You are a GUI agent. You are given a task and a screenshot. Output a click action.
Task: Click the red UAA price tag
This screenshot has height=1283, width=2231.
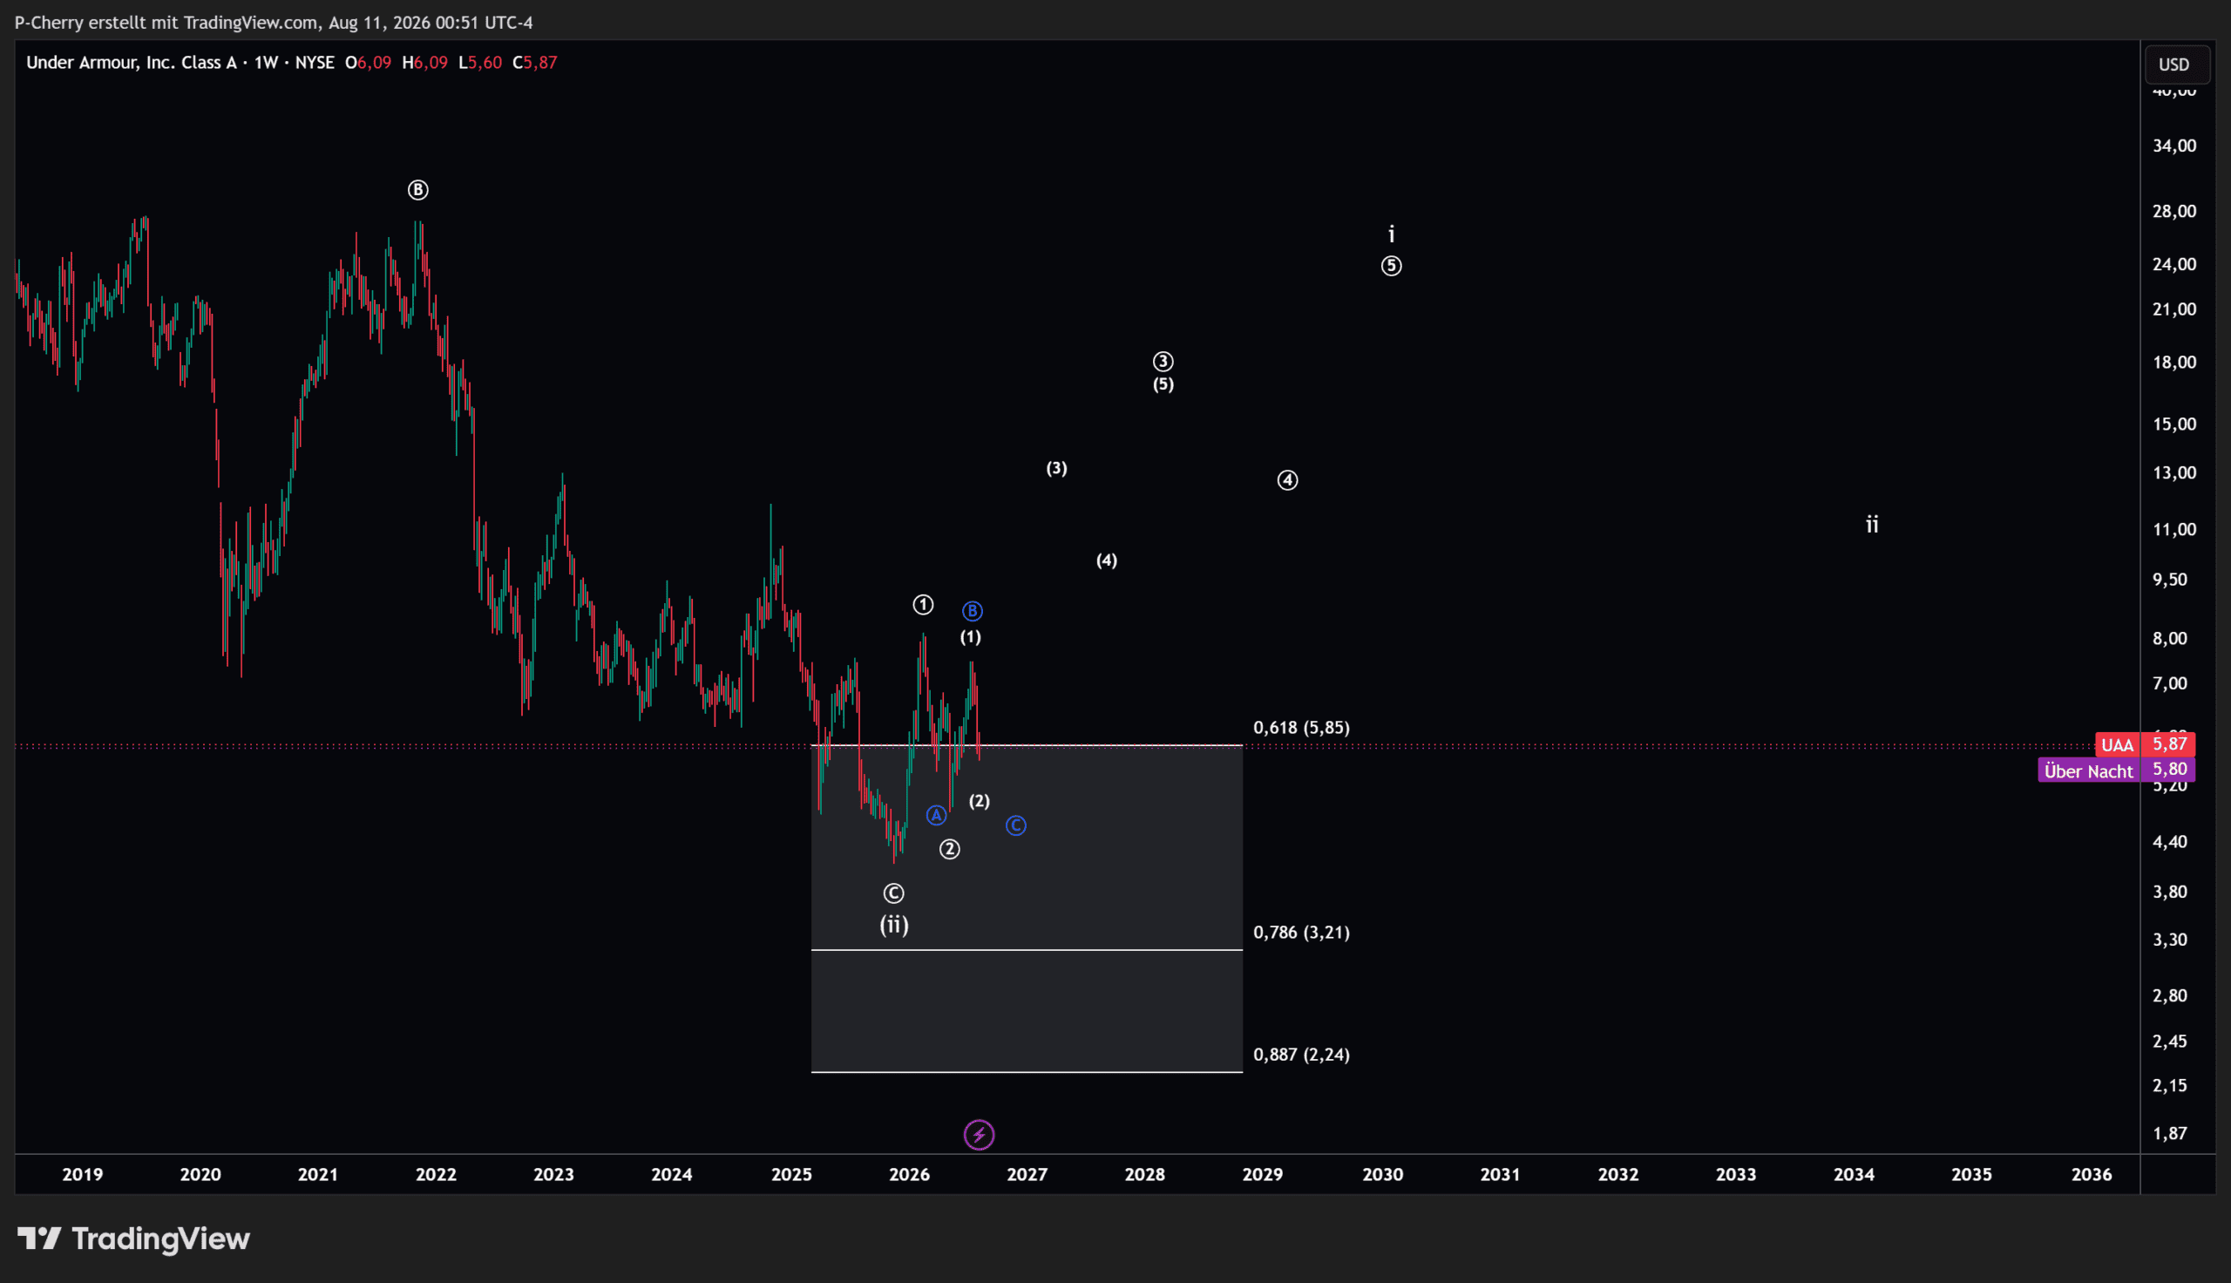point(2145,744)
